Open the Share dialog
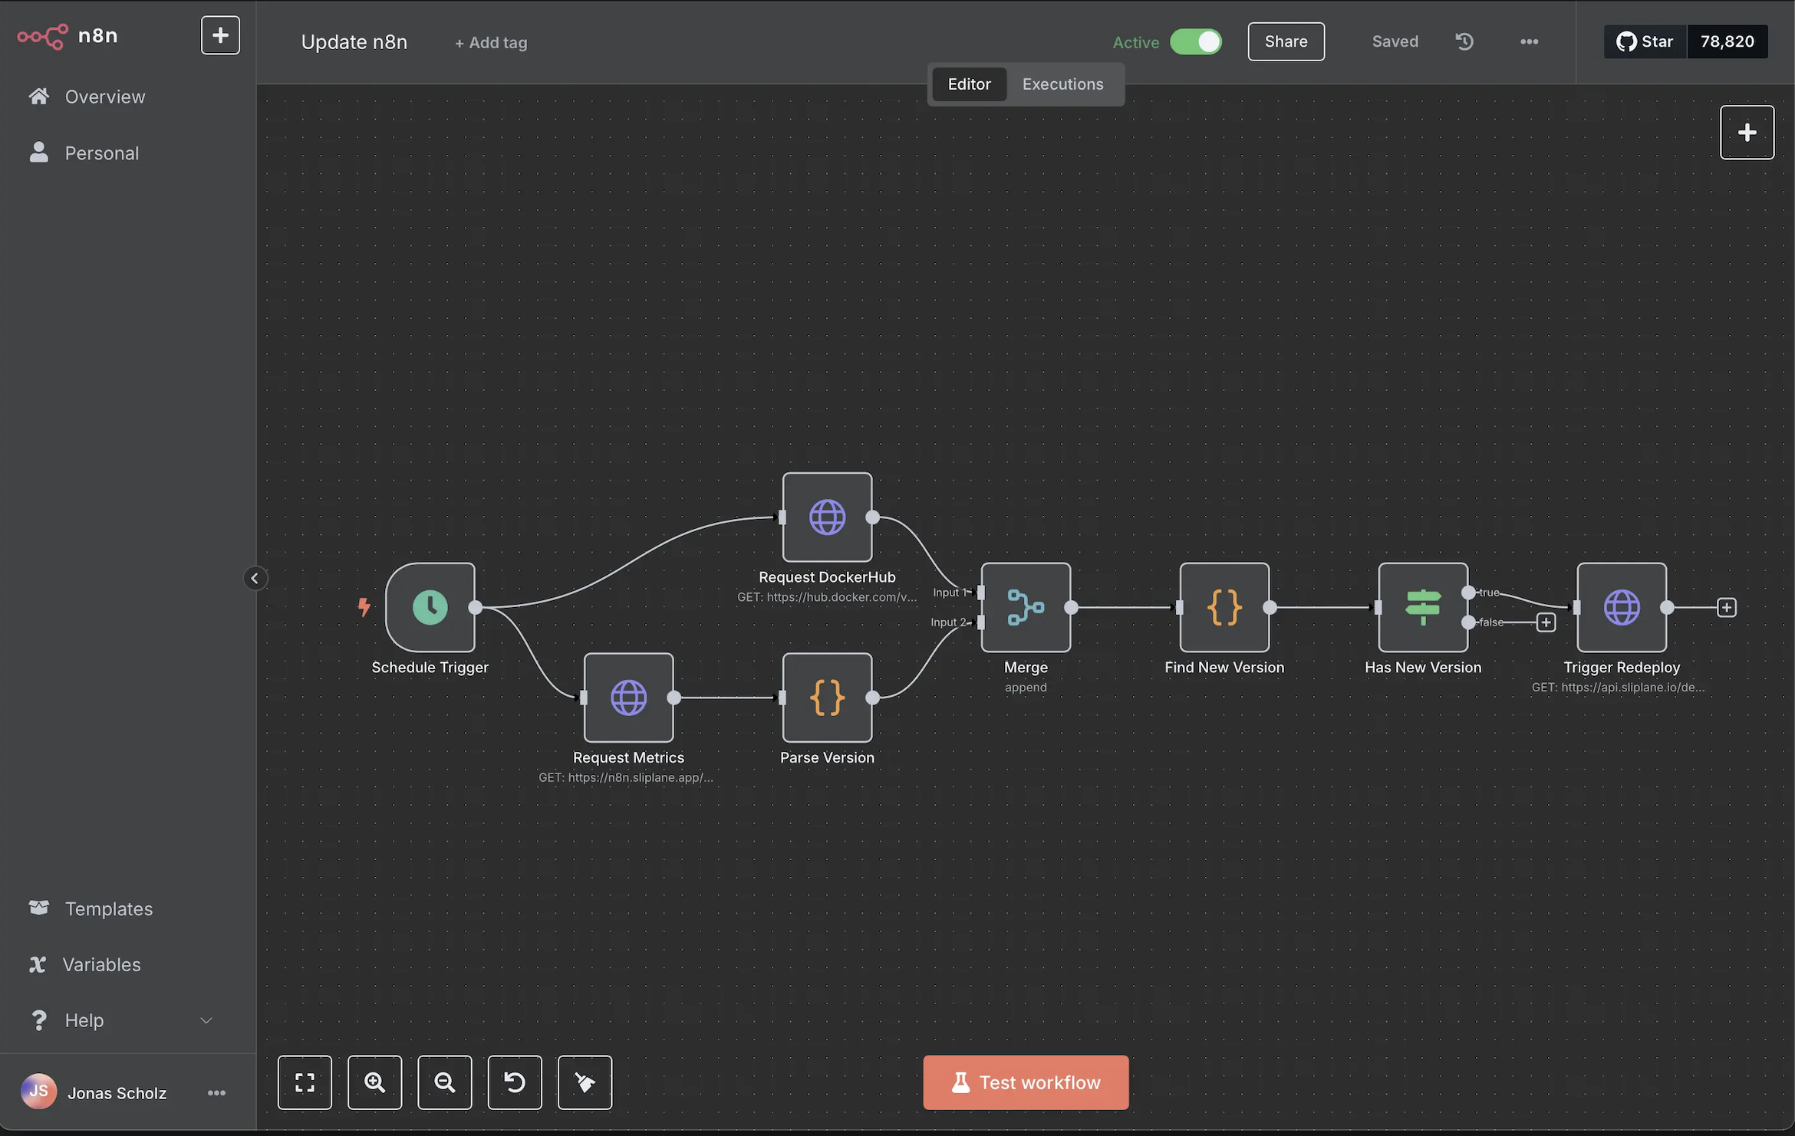Image resolution: width=1795 pixels, height=1136 pixels. [x=1285, y=41]
